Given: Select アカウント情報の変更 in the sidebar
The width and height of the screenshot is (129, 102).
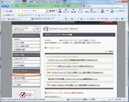Looking at the screenshot, I should coord(26,46).
